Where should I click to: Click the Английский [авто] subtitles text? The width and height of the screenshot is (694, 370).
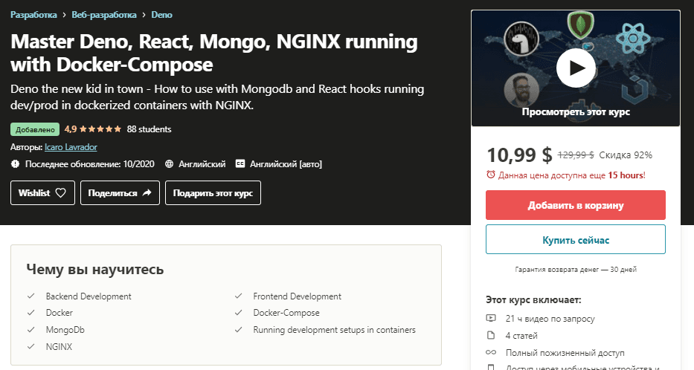pos(286,164)
